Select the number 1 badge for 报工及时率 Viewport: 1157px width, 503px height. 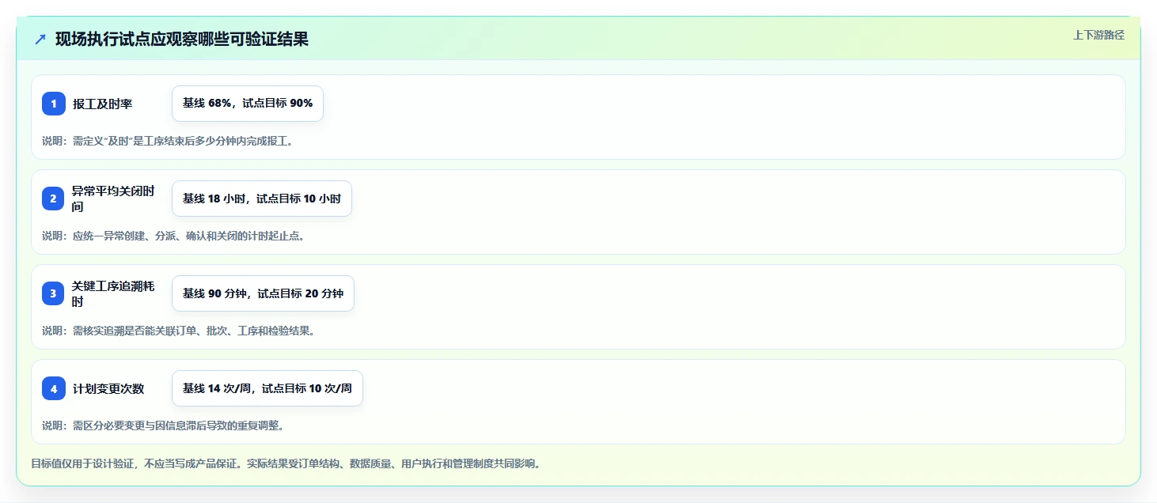(x=54, y=104)
